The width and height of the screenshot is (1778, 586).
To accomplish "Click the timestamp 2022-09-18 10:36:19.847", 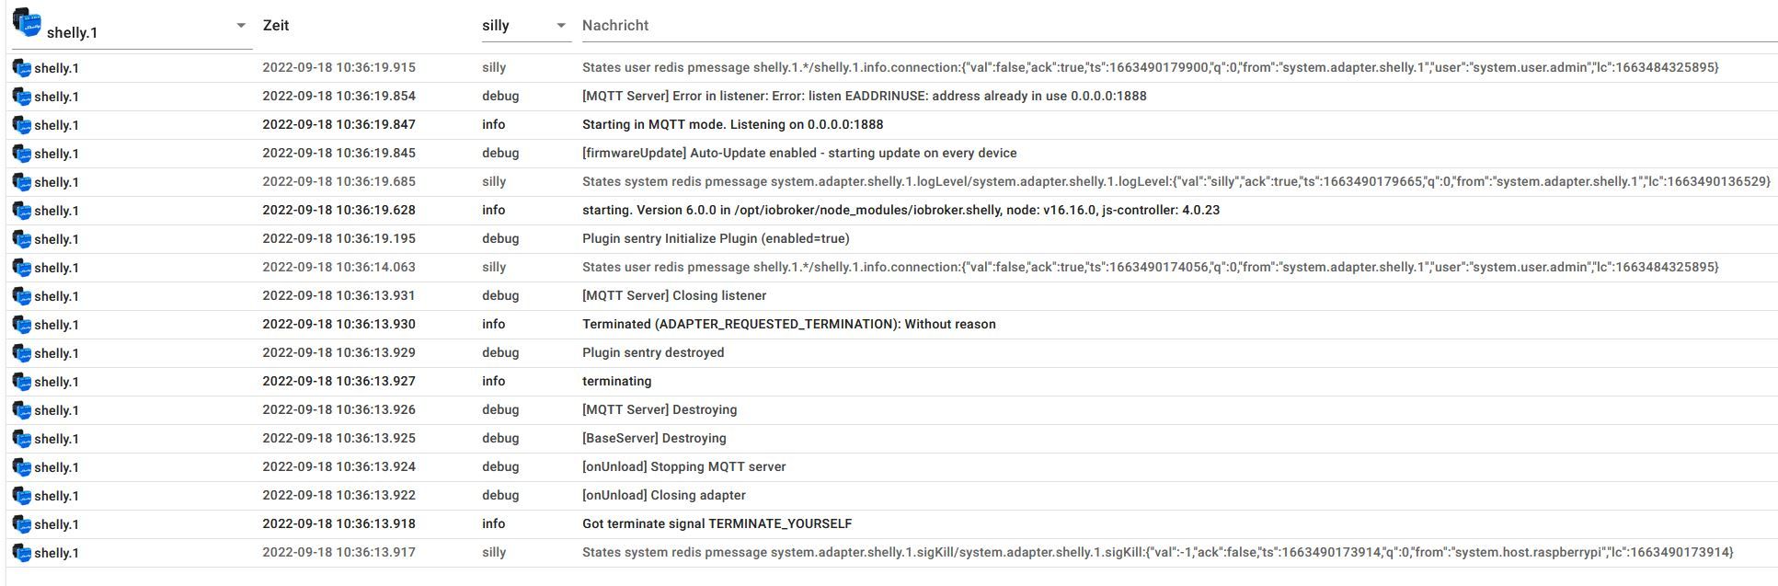I will [338, 124].
